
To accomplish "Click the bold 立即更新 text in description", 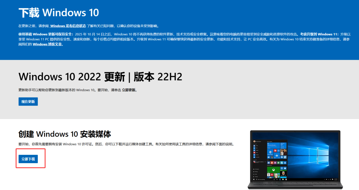I will [x=129, y=90].
